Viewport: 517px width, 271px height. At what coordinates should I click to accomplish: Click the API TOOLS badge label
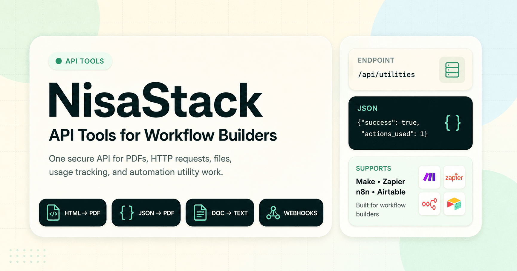coord(85,61)
